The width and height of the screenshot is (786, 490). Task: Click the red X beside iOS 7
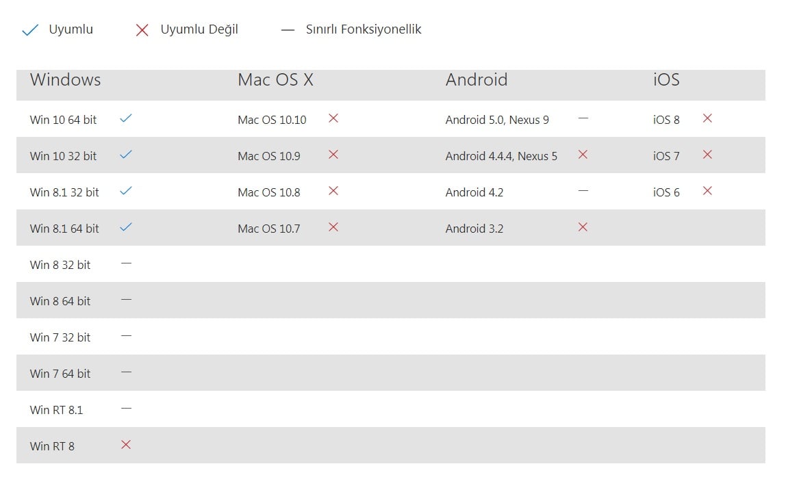pyautogui.click(x=707, y=154)
